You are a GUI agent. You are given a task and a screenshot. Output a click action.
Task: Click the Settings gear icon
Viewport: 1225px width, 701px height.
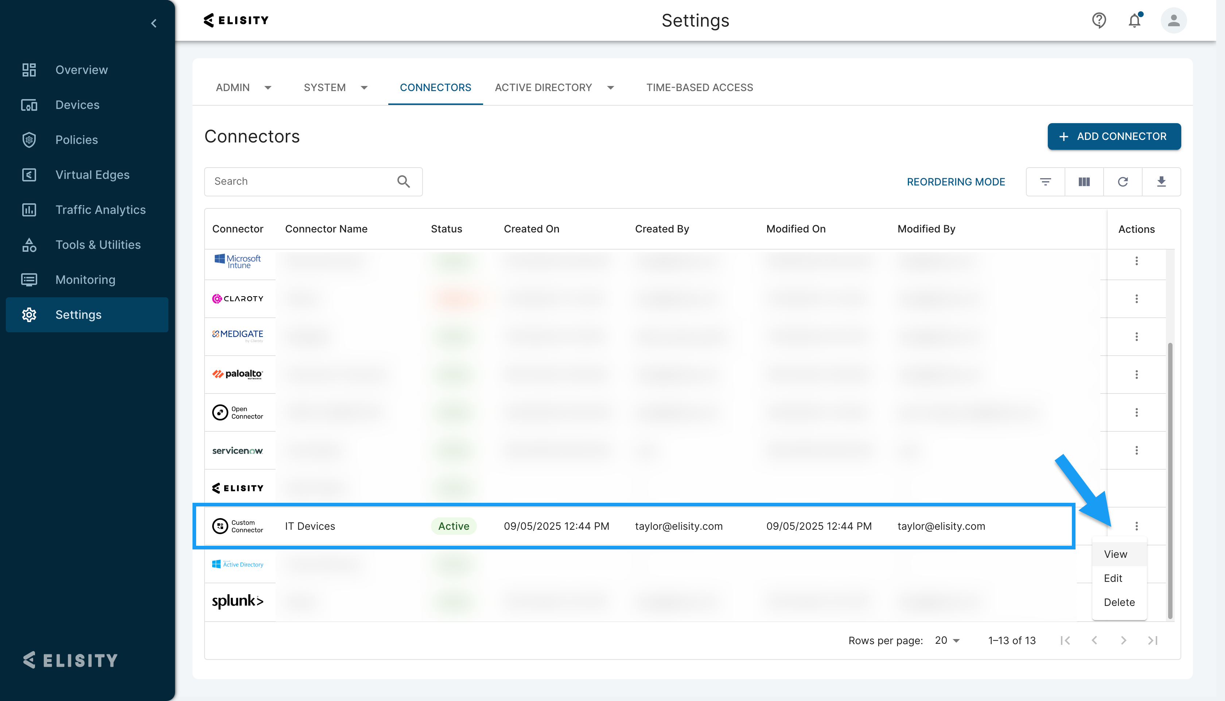click(x=29, y=315)
